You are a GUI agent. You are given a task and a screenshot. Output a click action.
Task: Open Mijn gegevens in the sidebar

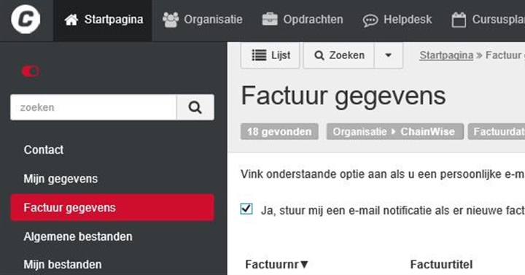pyautogui.click(x=61, y=179)
